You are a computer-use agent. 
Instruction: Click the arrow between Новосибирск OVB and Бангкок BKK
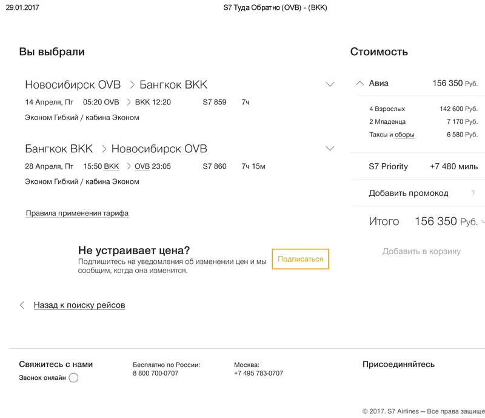point(131,85)
